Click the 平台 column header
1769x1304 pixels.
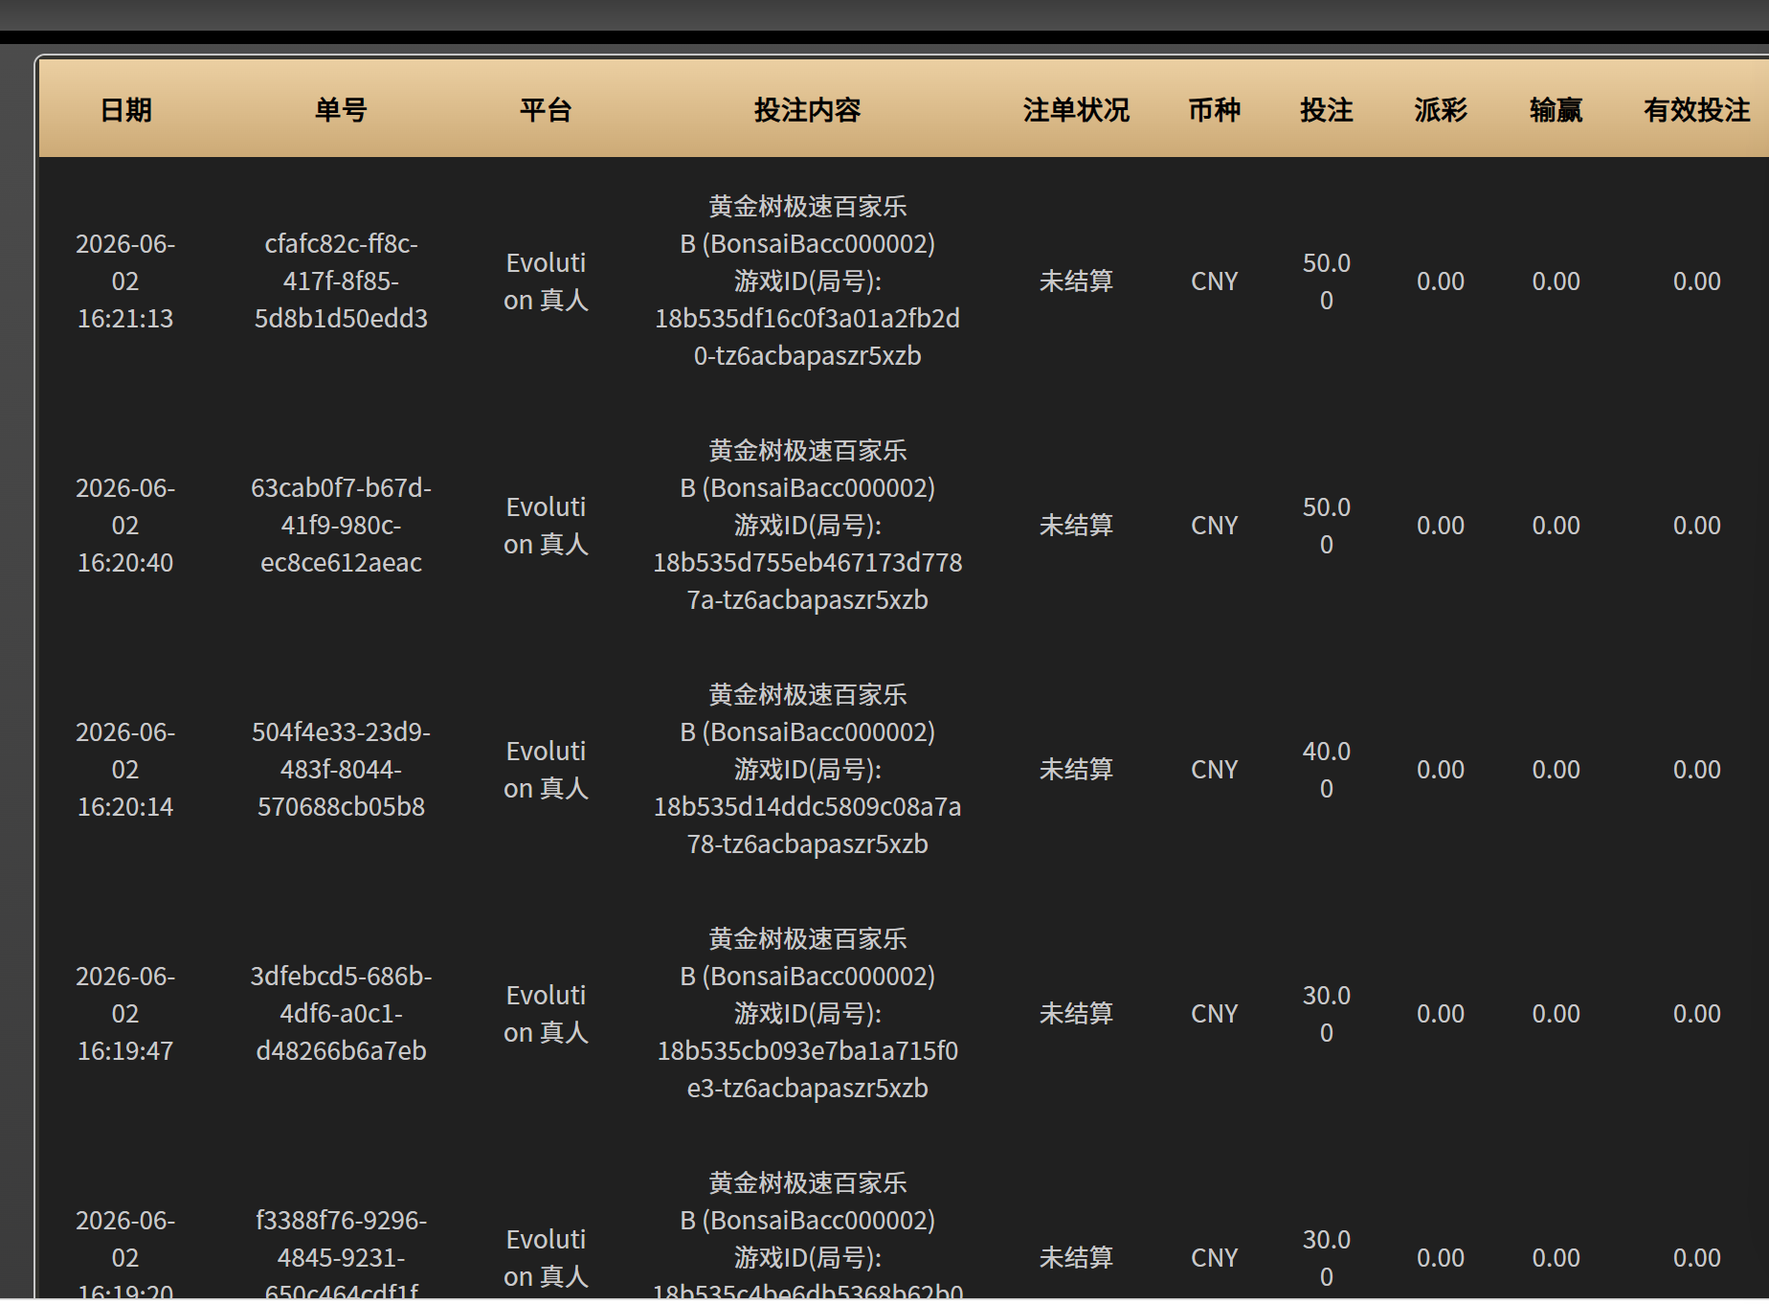click(546, 110)
